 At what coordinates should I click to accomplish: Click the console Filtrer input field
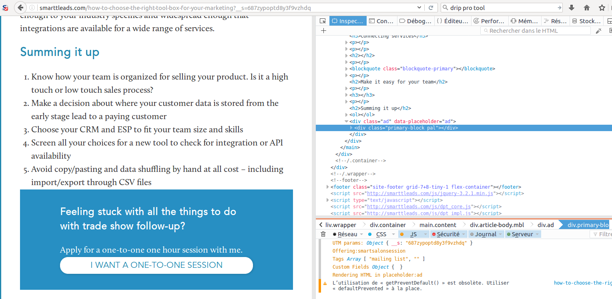point(601,234)
